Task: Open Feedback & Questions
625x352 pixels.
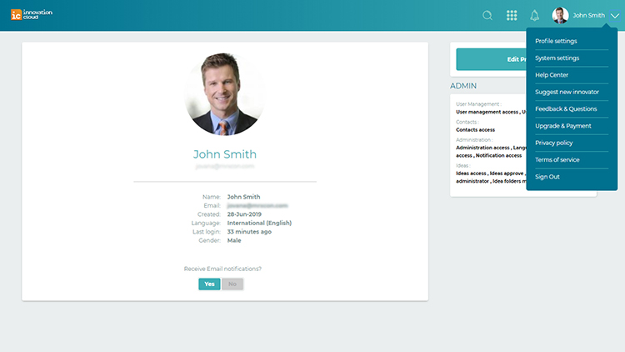Action: 566,109
